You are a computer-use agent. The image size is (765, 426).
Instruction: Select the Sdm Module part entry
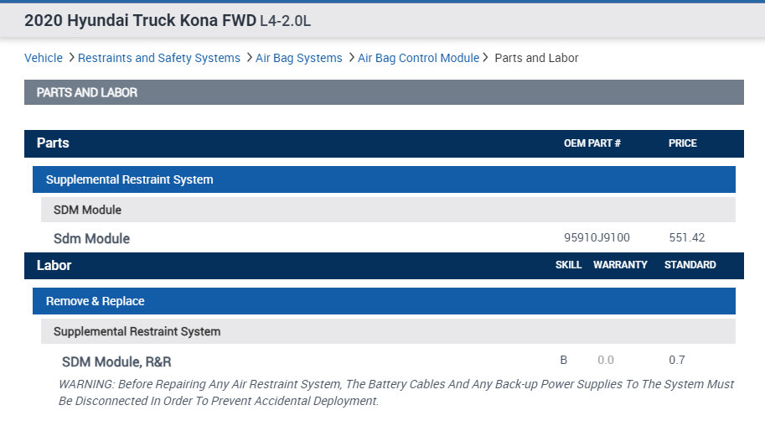point(91,239)
